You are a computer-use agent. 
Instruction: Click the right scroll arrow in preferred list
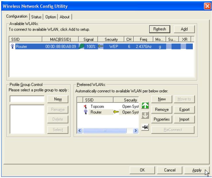136,131
